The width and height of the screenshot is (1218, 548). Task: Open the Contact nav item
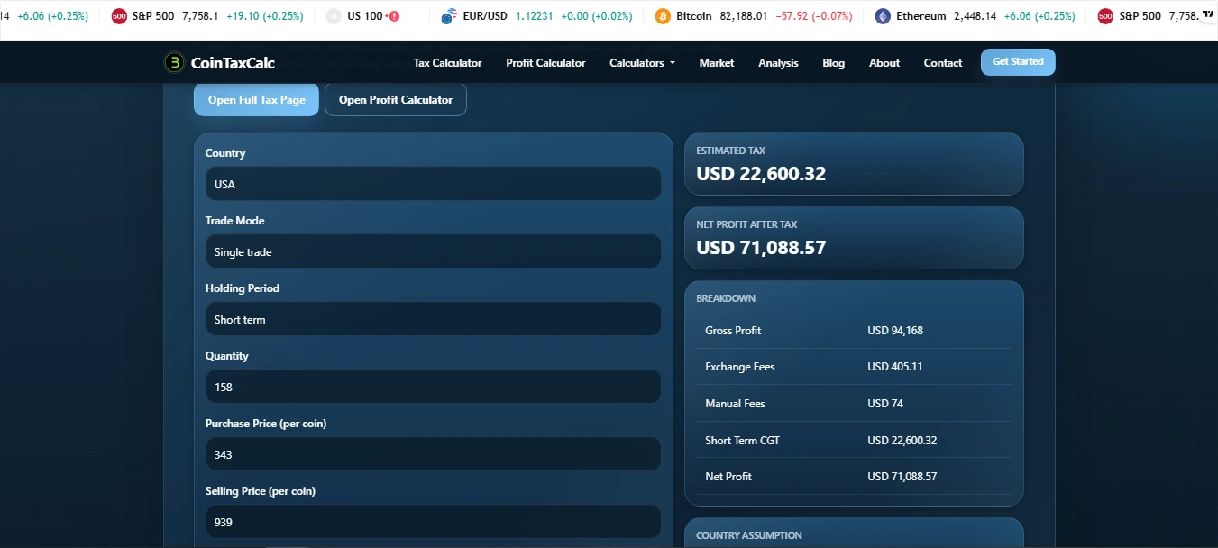click(x=943, y=63)
